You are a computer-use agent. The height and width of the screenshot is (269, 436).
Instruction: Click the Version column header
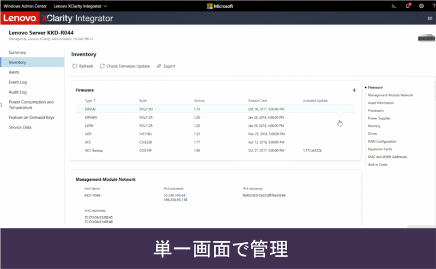pyautogui.click(x=199, y=101)
